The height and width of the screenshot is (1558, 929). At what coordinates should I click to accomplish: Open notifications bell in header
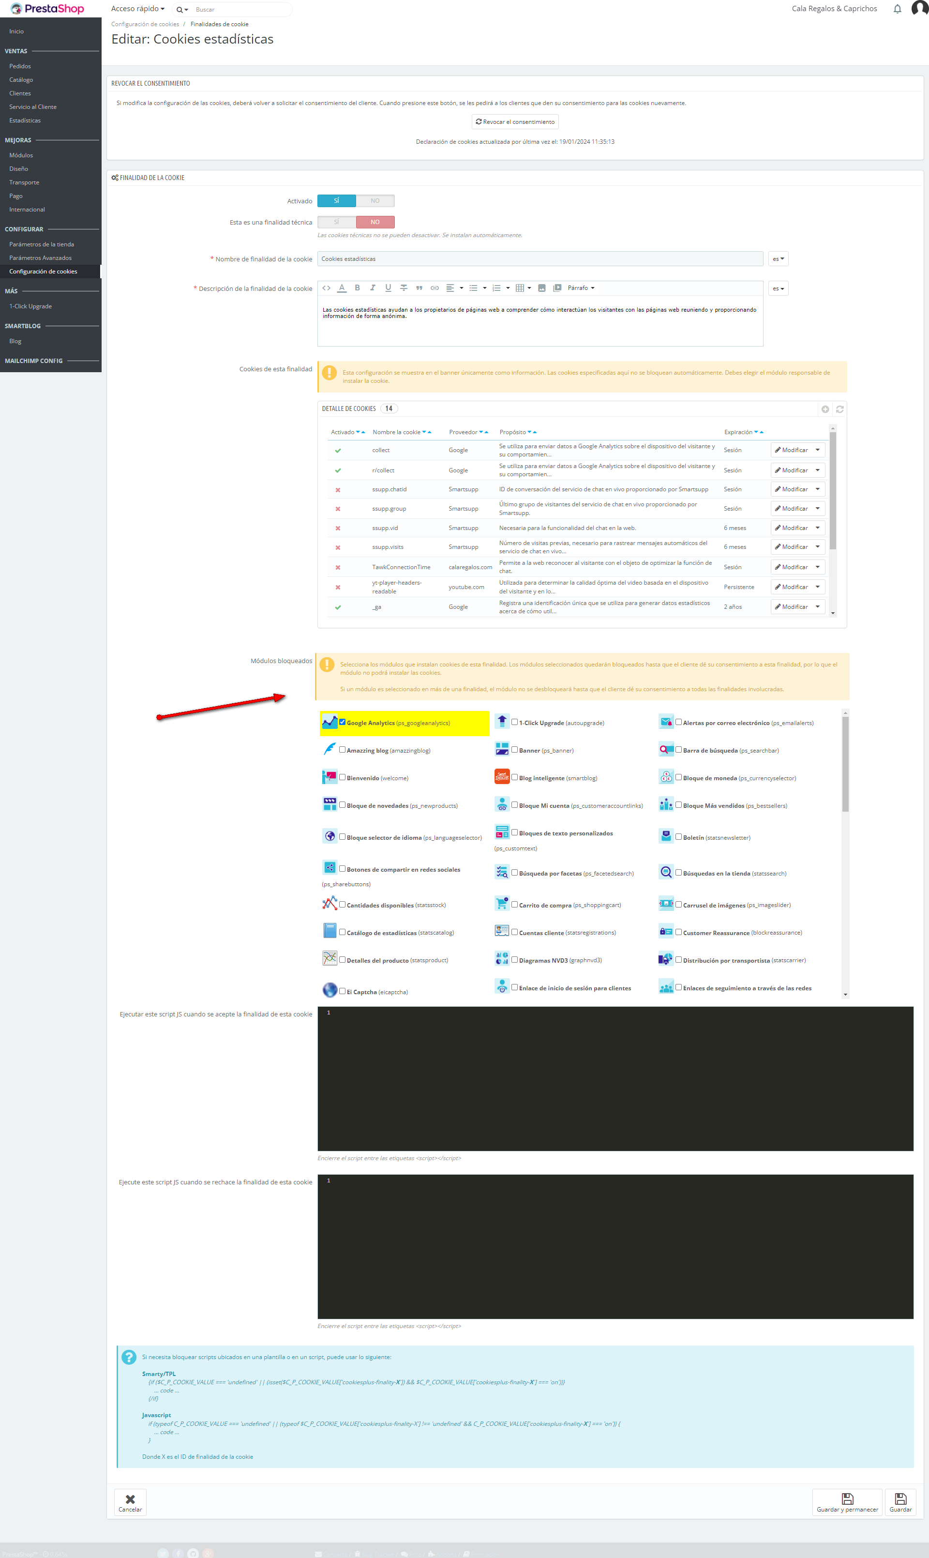(x=897, y=9)
